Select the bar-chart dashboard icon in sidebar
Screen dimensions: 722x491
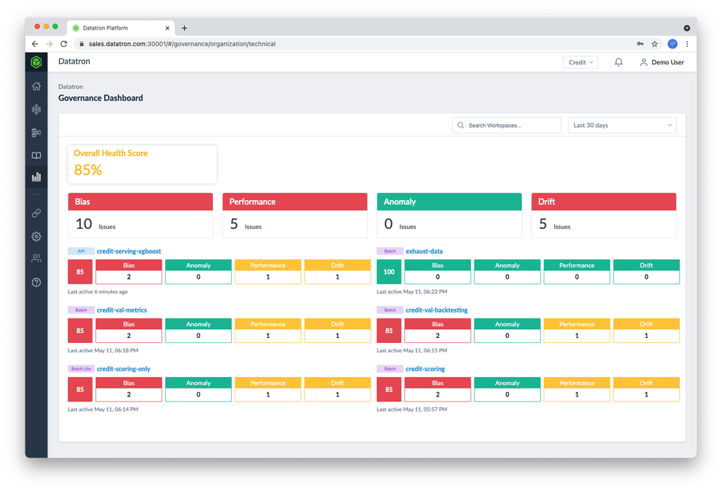(x=36, y=177)
